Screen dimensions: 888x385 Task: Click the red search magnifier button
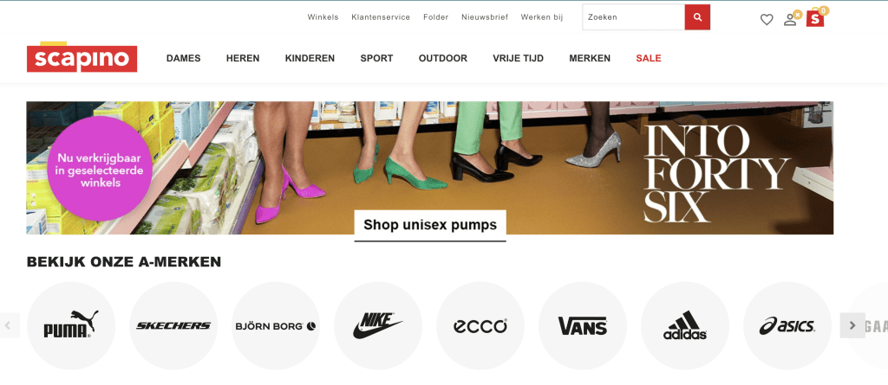[x=697, y=17]
